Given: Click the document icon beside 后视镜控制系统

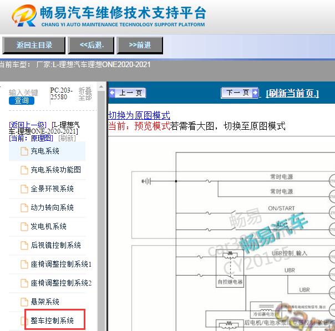Looking at the screenshot, I should click(x=24, y=246).
